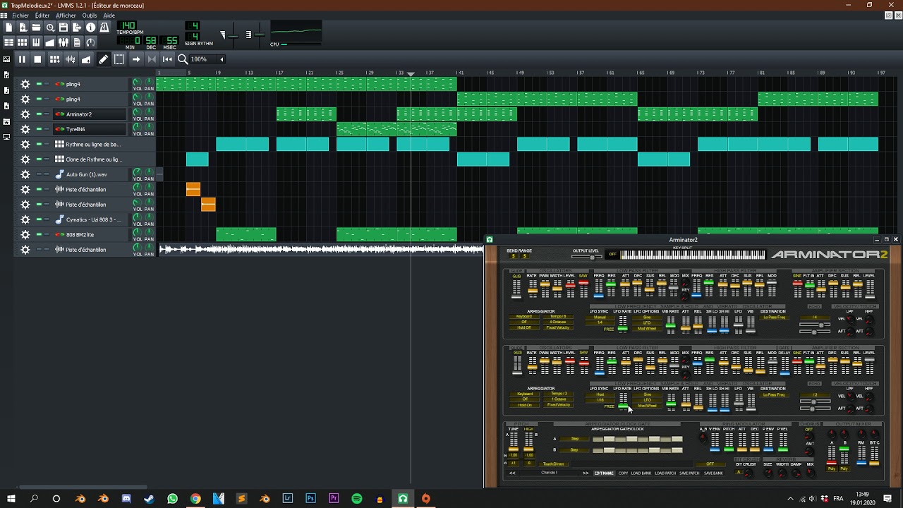
Task: Toggle auto-scrolling arrow icon
Action: (136, 59)
